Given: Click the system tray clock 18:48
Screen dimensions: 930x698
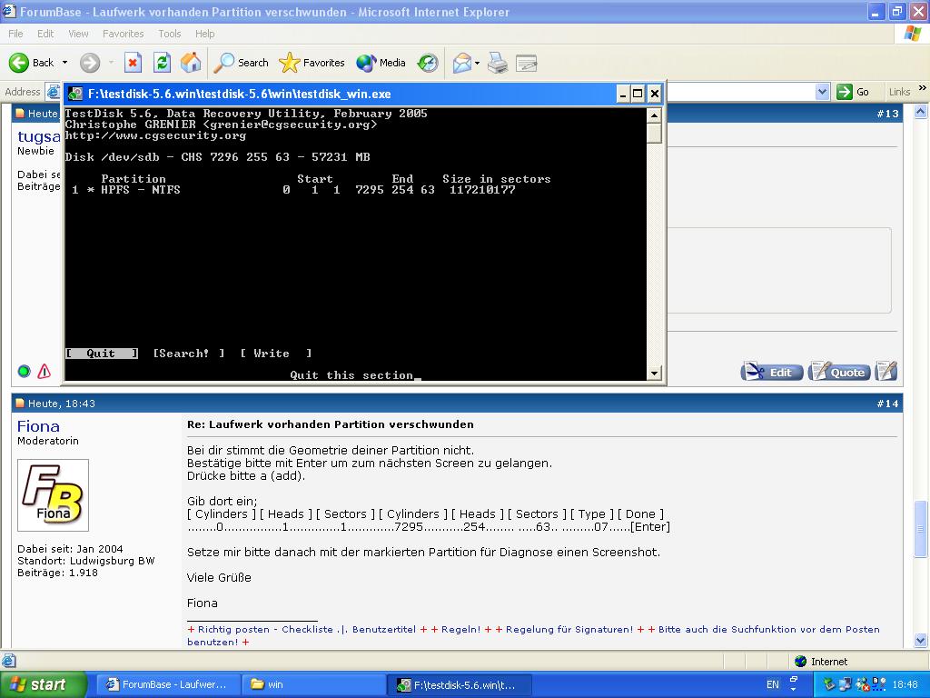Looking at the screenshot, I should [x=905, y=684].
